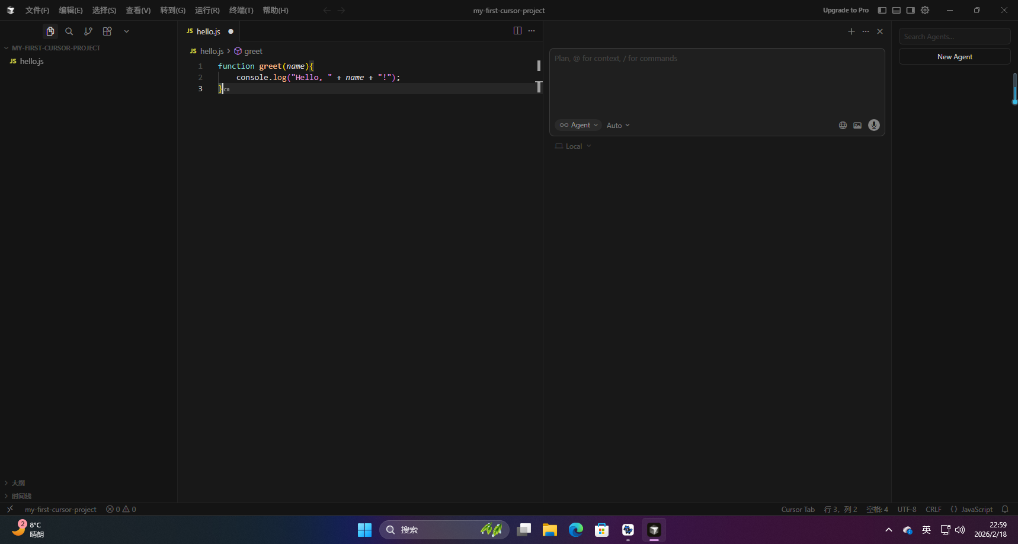Launch Microsoft Edge from the taskbar
1018x544 pixels.
[x=576, y=530]
